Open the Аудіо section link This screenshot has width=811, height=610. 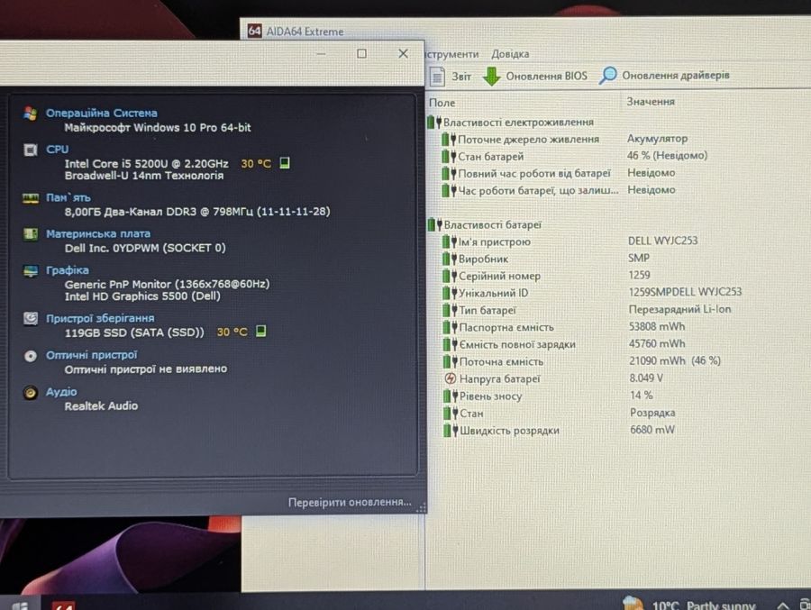click(61, 392)
